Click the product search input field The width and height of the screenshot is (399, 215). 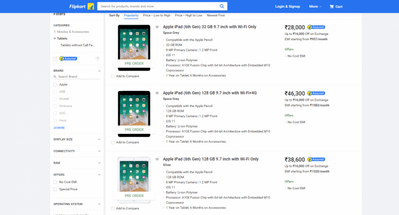pos(157,6)
